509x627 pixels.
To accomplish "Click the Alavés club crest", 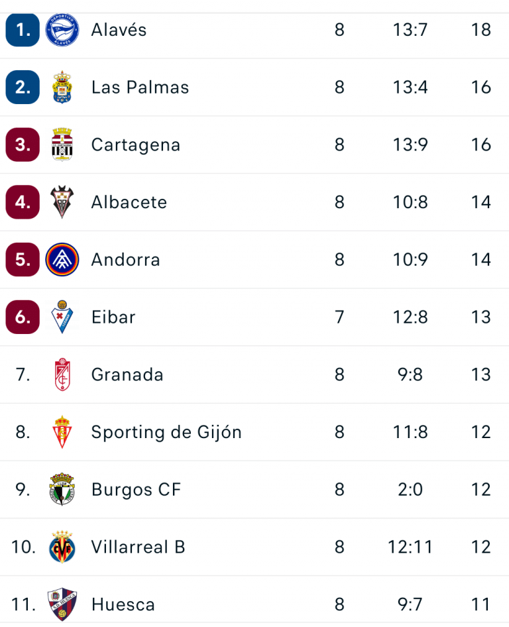I will tap(62, 30).
